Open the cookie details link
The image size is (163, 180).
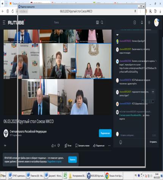[x=55, y=161]
